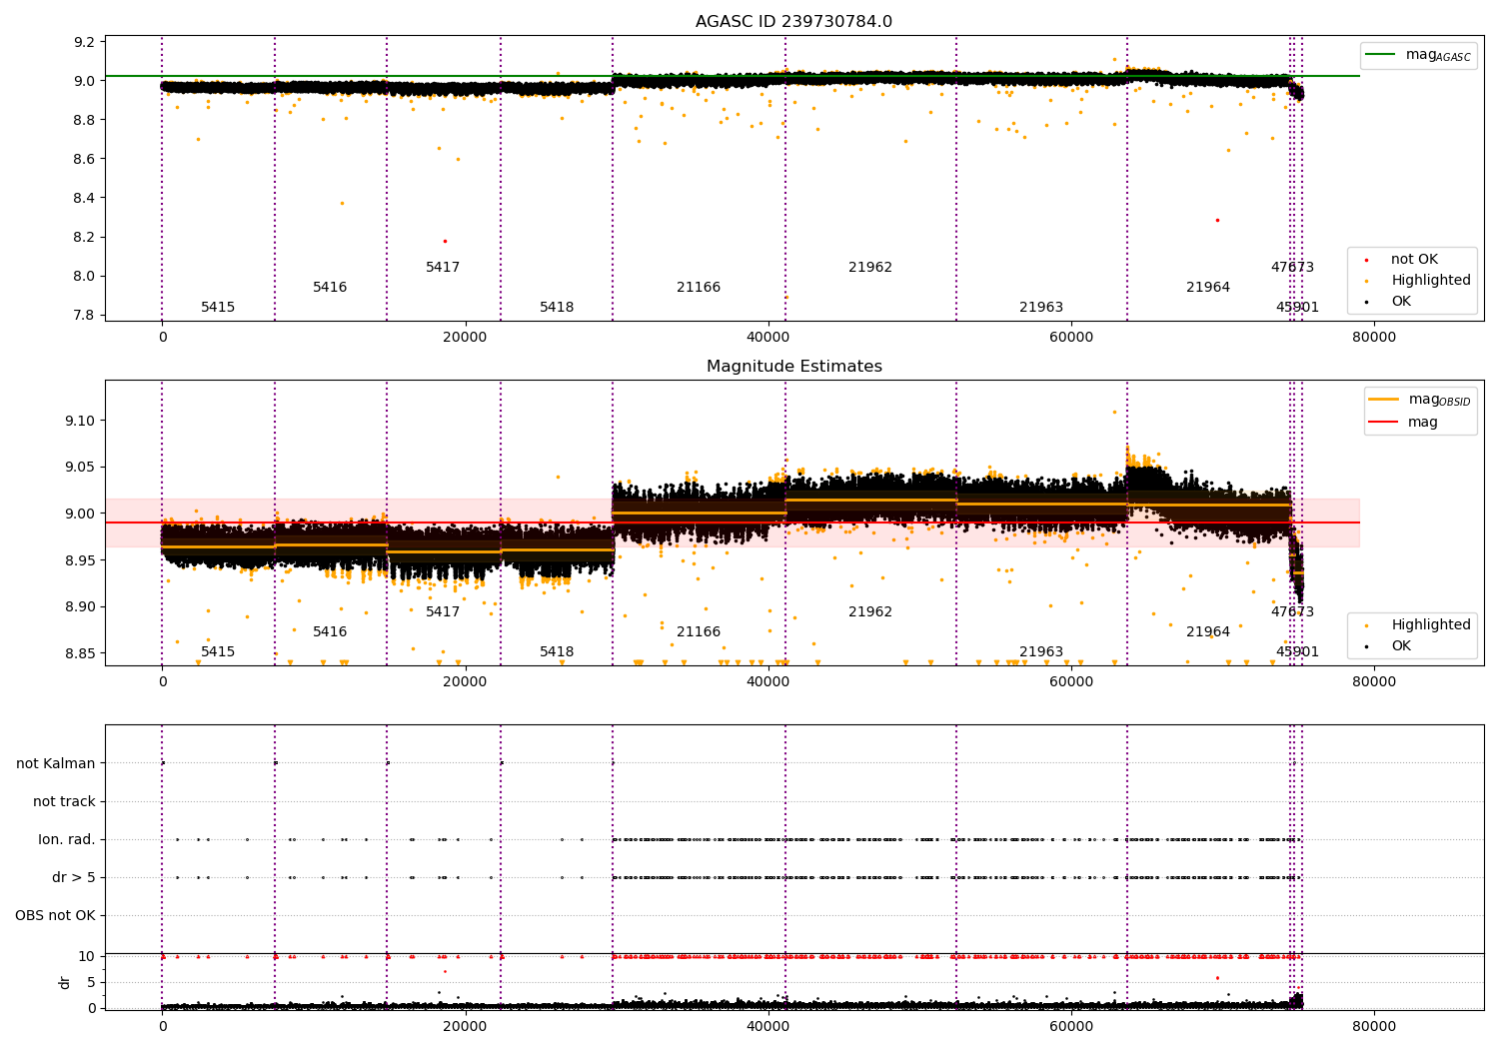
Task: Click the 'dr' axis label in bottom panel
Action: pos(65,982)
